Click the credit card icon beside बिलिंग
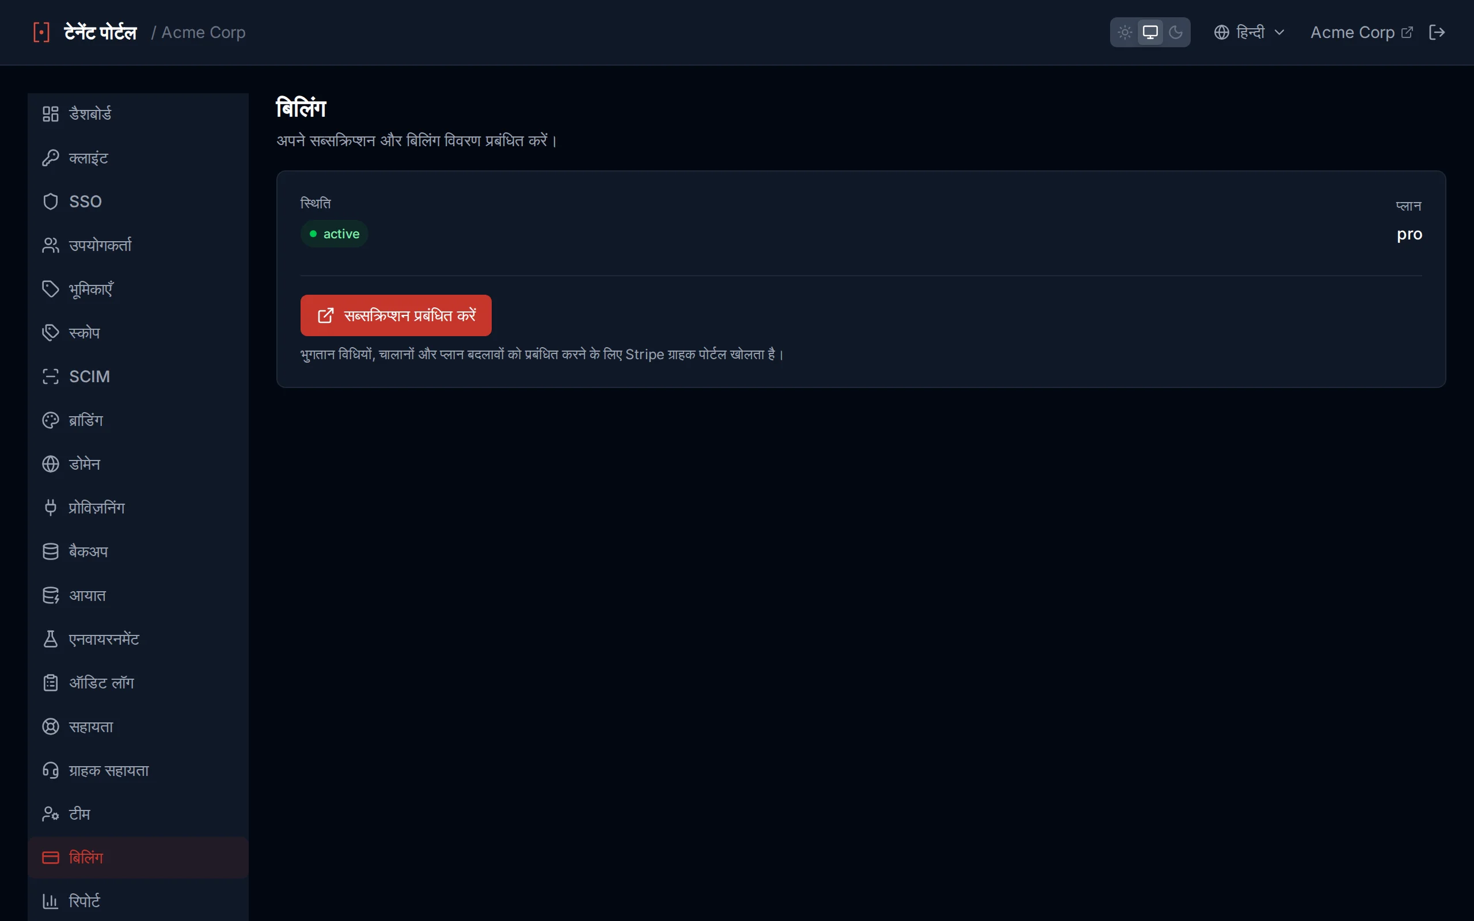This screenshot has width=1474, height=921. pos(51,858)
